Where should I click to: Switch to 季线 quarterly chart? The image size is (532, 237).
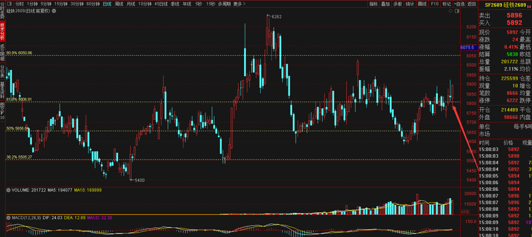[x=175, y=4]
